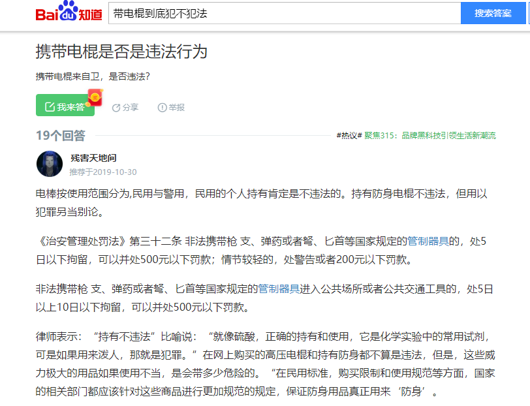Click the Baidu Zhidao logo

69,12
